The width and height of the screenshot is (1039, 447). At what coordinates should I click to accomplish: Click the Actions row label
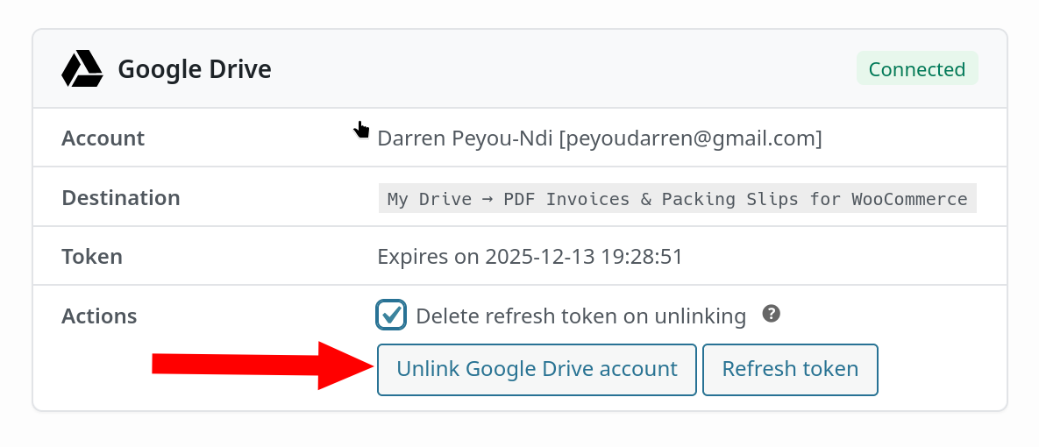pos(99,316)
